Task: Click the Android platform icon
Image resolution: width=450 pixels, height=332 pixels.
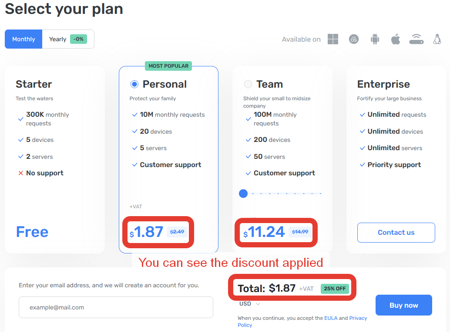Action: 375,39
